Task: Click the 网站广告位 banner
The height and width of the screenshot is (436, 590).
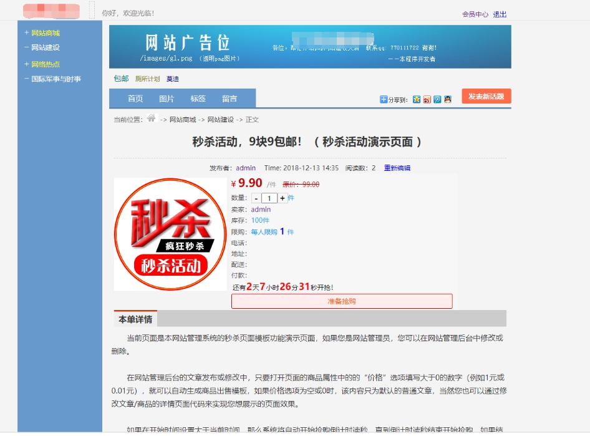Action: click(x=310, y=47)
